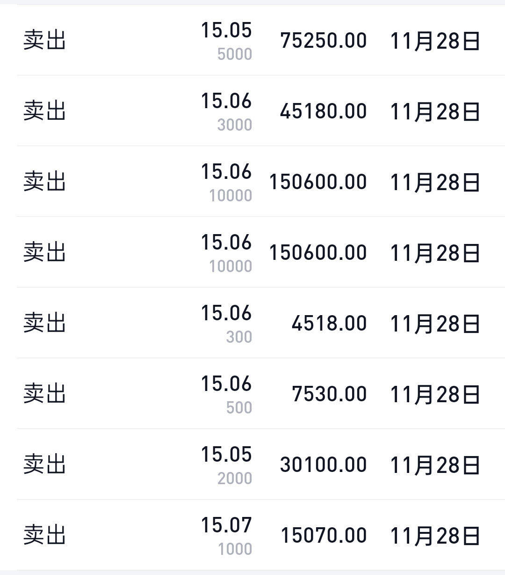Select the 45180.00 transaction amount
This screenshot has height=575, width=505.
323,111
